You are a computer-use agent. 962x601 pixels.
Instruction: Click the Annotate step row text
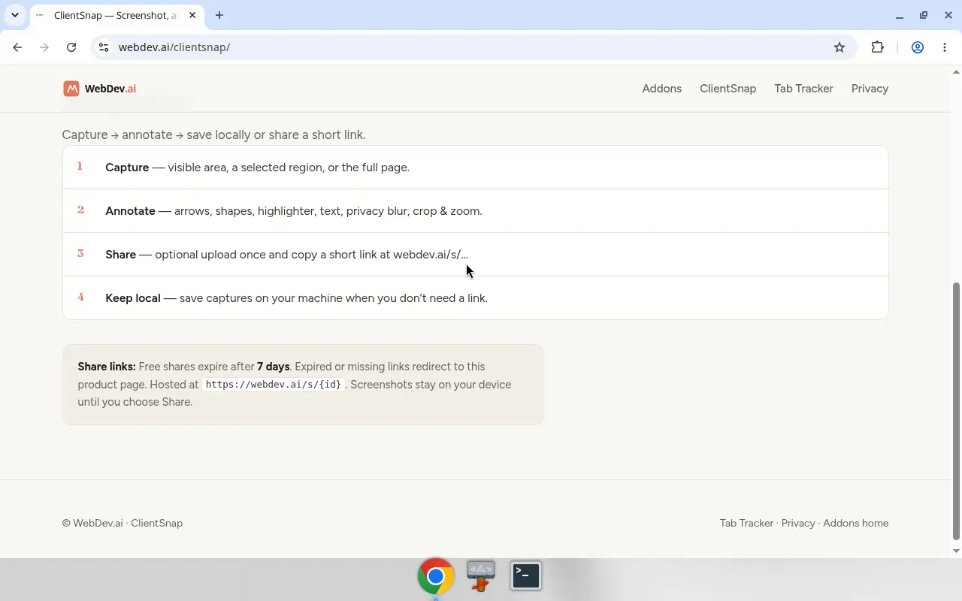(294, 211)
